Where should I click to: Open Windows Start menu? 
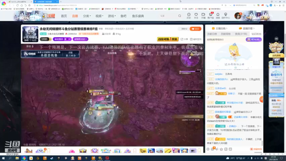click(3, 158)
